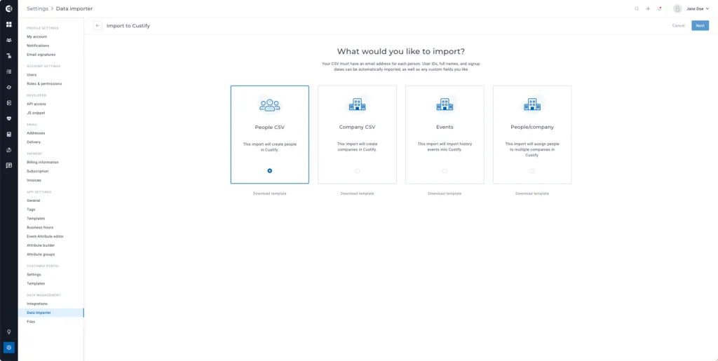Viewport: 718px width, 361px height.
Task: Select Data importer in sidebar
Action: [x=50, y=313]
